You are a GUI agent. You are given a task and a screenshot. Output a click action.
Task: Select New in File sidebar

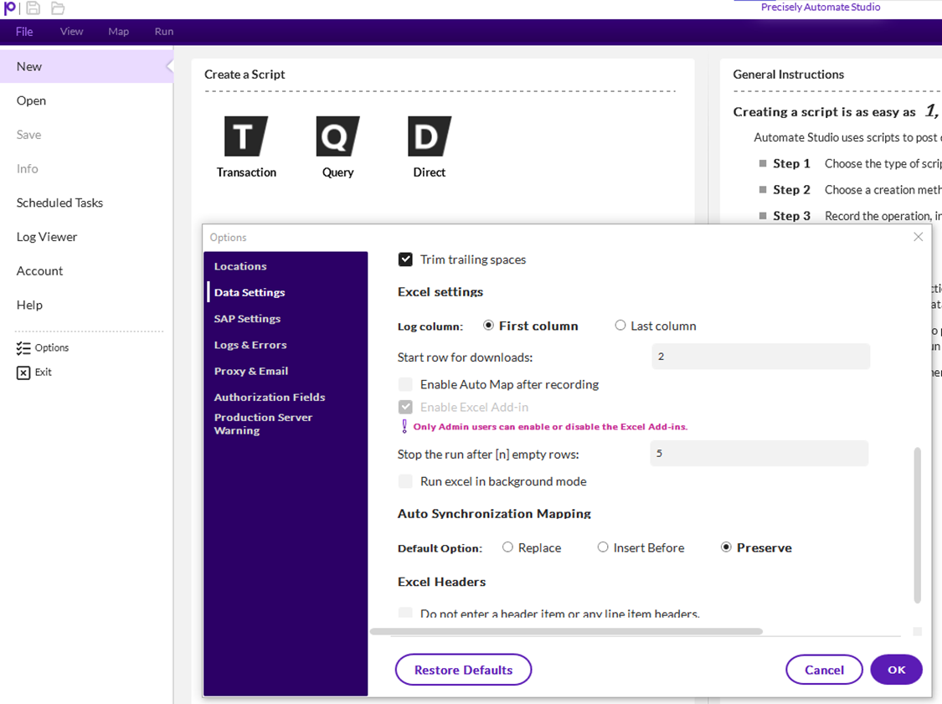click(x=86, y=67)
